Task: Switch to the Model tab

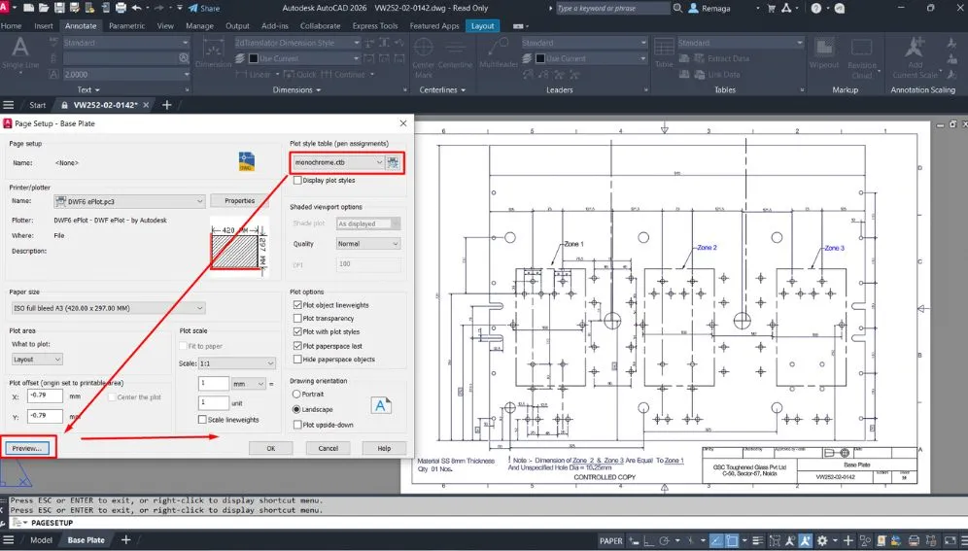Action: click(x=42, y=540)
